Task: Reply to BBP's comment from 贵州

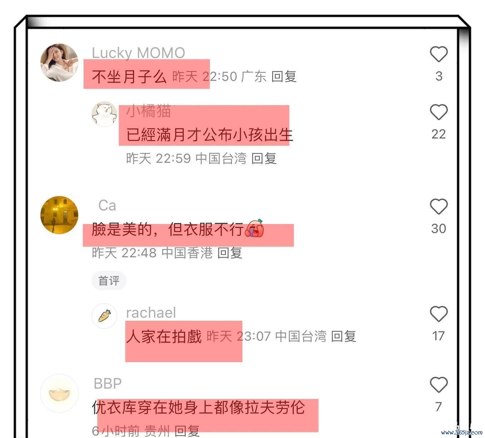Action: (187, 430)
